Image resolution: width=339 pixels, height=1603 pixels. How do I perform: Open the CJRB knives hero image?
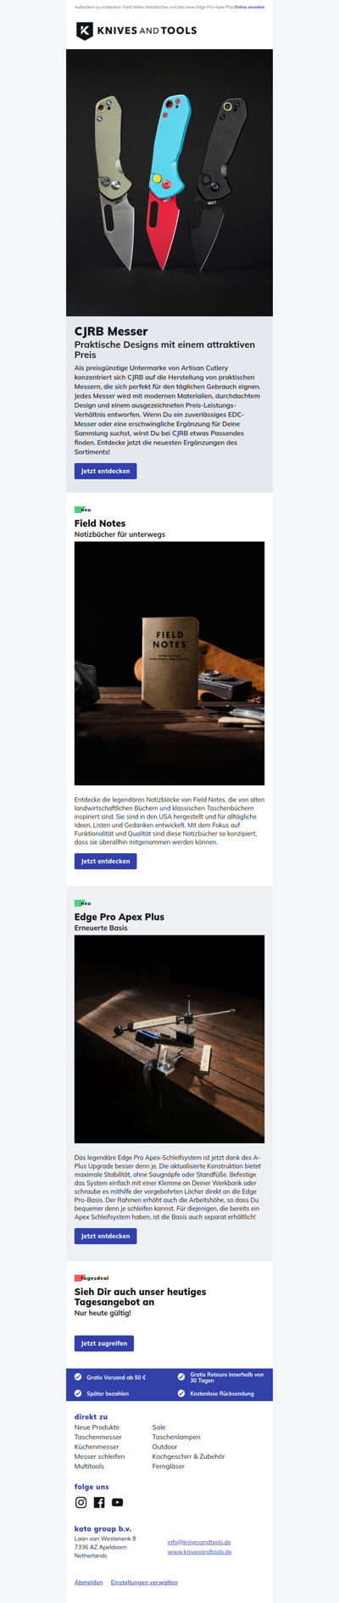click(169, 182)
